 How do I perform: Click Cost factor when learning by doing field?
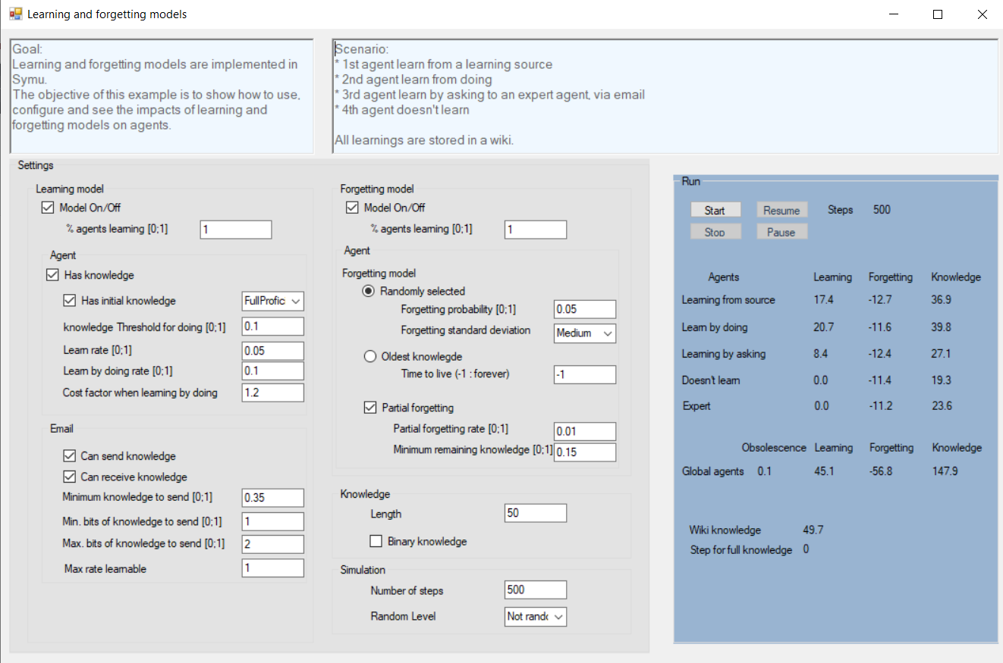tap(273, 392)
